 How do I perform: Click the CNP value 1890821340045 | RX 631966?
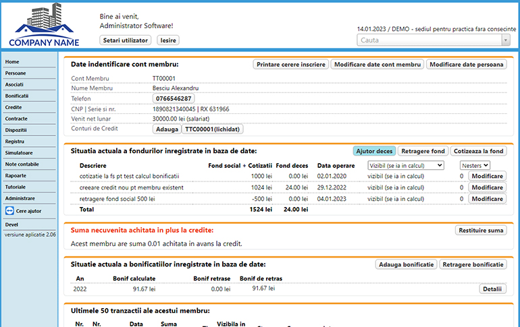pyautogui.click(x=190, y=109)
